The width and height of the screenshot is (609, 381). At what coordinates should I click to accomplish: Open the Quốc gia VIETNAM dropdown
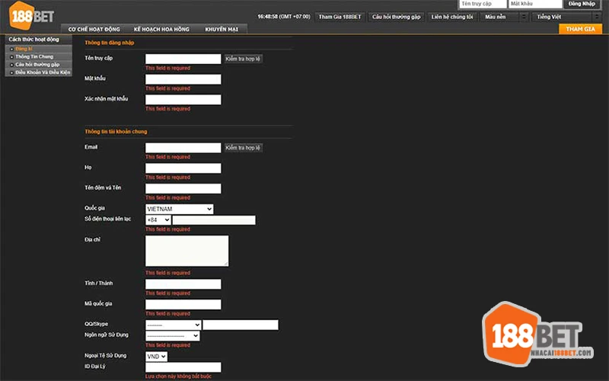[180, 209]
